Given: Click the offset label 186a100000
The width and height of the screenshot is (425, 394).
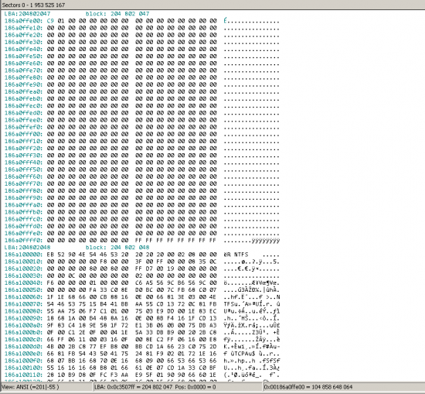Looking at the screenshot, I should (x=24, y=255).
